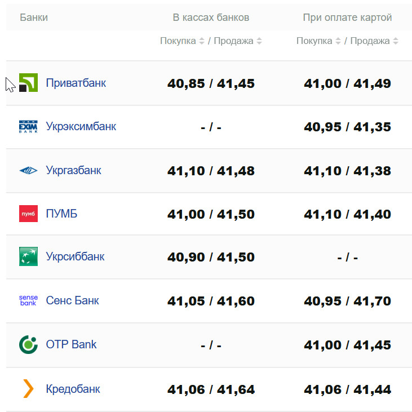Open the Кредобанк link
Viewport: 412px width, 412px height.
pos(73,389)
